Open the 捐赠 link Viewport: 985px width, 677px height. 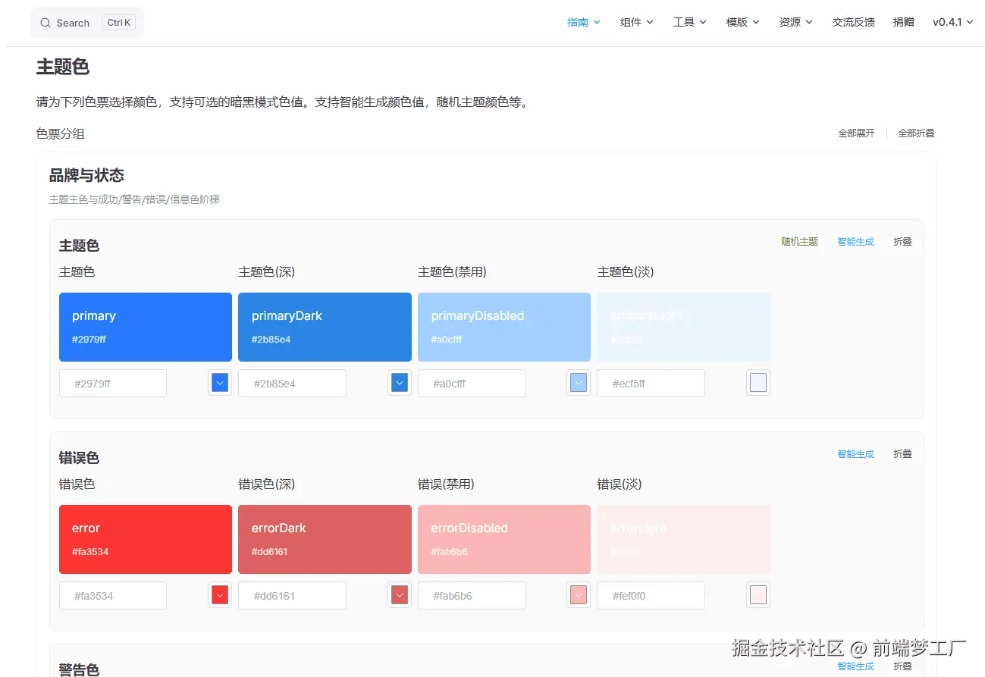pyautogui.click(x=903, y=22)
